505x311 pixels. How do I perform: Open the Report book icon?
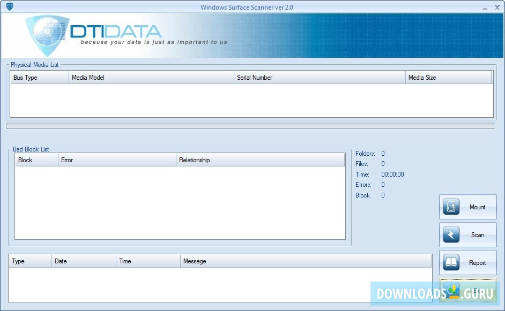coord(451,262)
